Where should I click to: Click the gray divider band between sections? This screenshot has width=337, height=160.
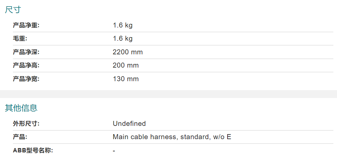[168, 94]
